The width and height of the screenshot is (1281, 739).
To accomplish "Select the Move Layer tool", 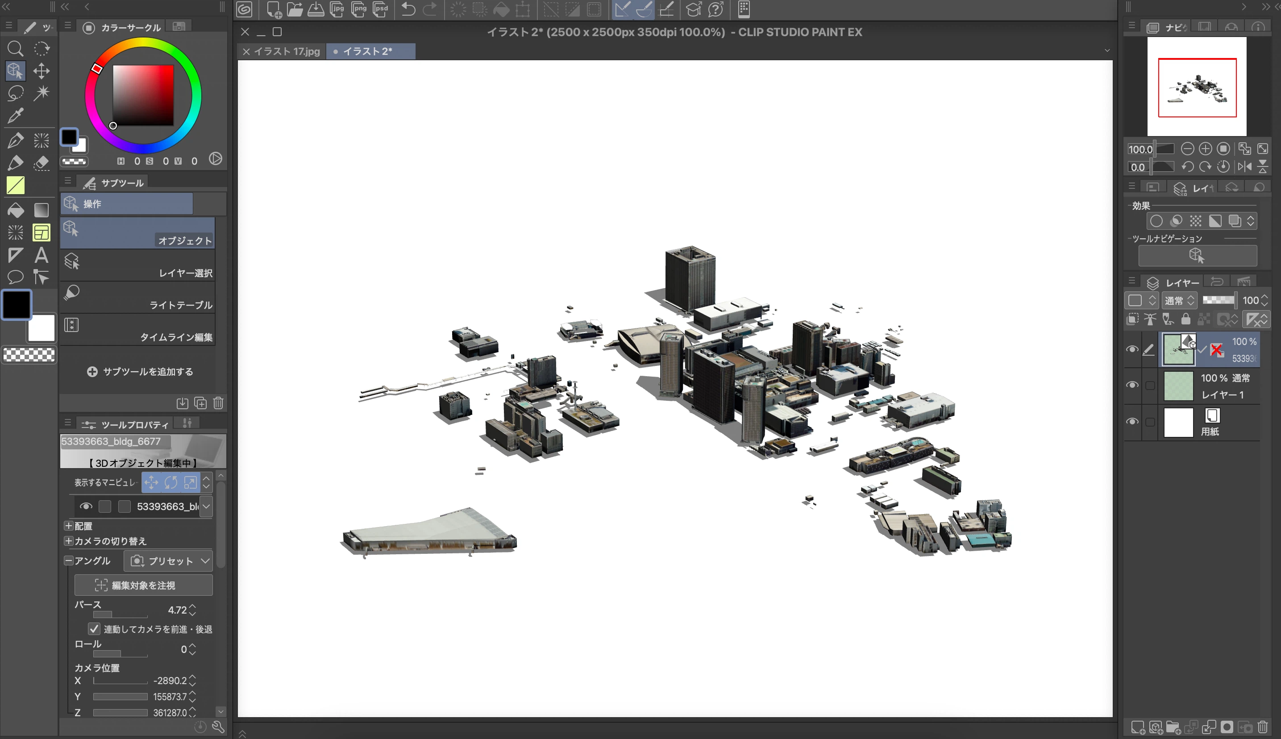I will (42, 71).
